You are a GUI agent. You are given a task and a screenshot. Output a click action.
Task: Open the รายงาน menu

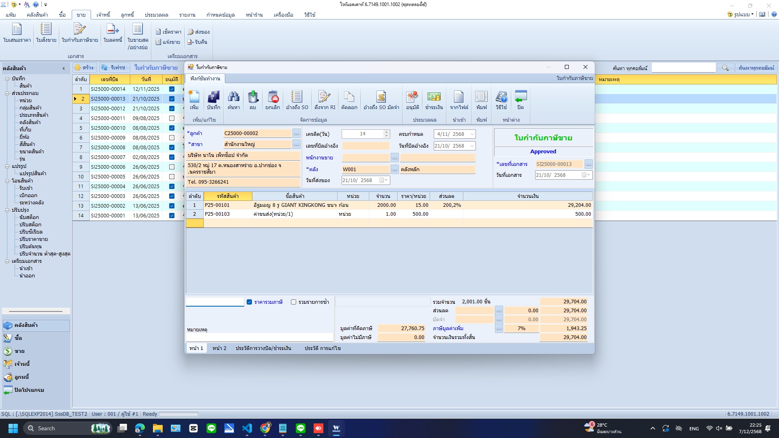point(187,15)
